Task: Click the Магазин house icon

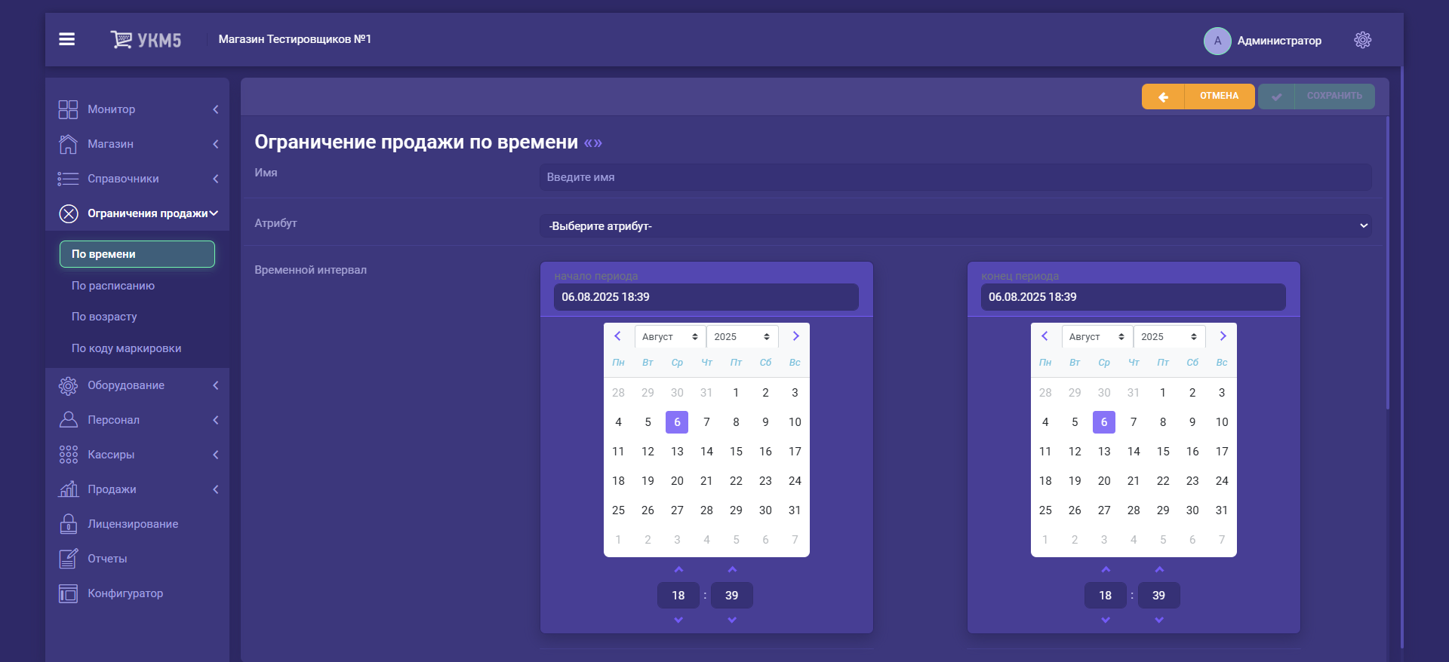Action: 68,144
